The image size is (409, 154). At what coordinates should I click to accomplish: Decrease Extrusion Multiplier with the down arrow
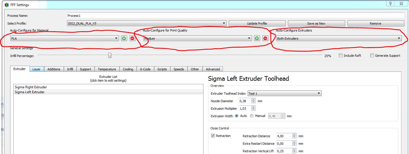[x=253, y=110]
